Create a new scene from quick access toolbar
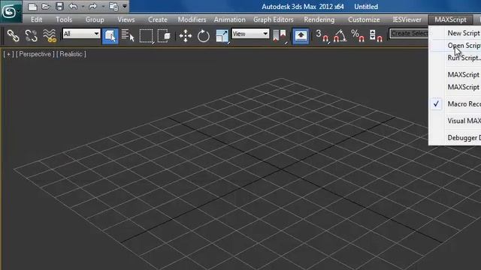The image size is (481, 270). (32, 7)
